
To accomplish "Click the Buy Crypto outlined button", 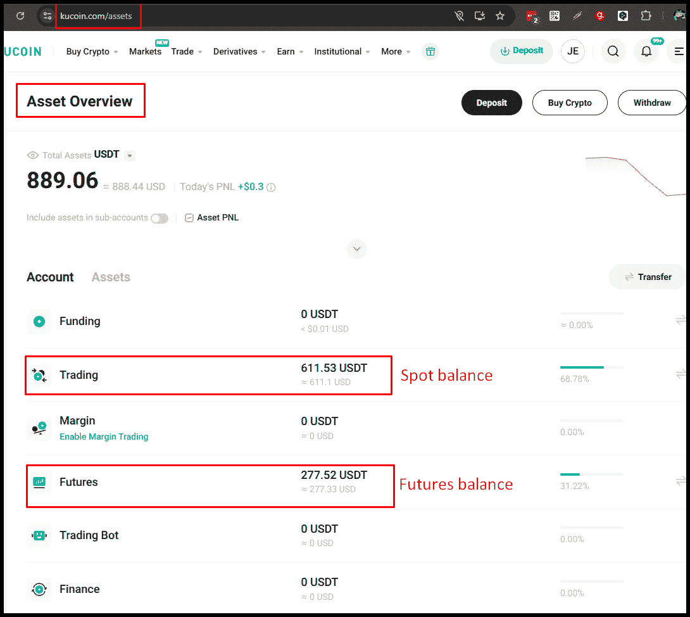I will click(570, 103).
